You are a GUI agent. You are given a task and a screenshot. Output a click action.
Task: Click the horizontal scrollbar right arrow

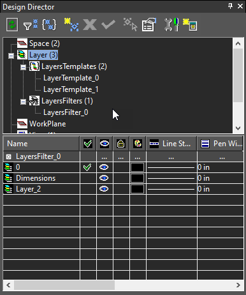click(x=238, y=285)
